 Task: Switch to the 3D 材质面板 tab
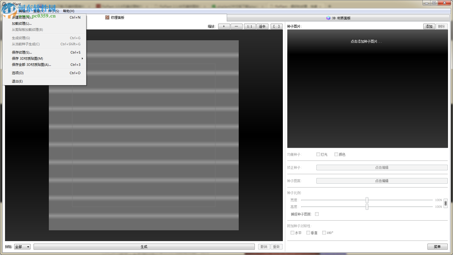coord(338,18)
